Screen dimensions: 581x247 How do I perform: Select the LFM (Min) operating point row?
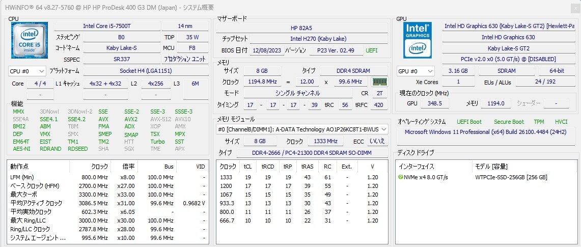point(107,177)
